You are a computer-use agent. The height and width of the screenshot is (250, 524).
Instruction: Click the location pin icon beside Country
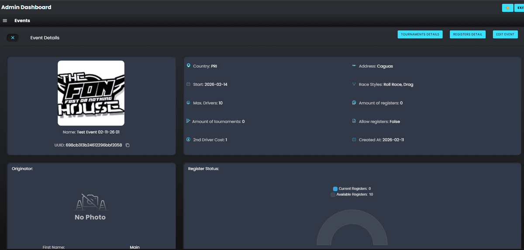tap(189, 66)
